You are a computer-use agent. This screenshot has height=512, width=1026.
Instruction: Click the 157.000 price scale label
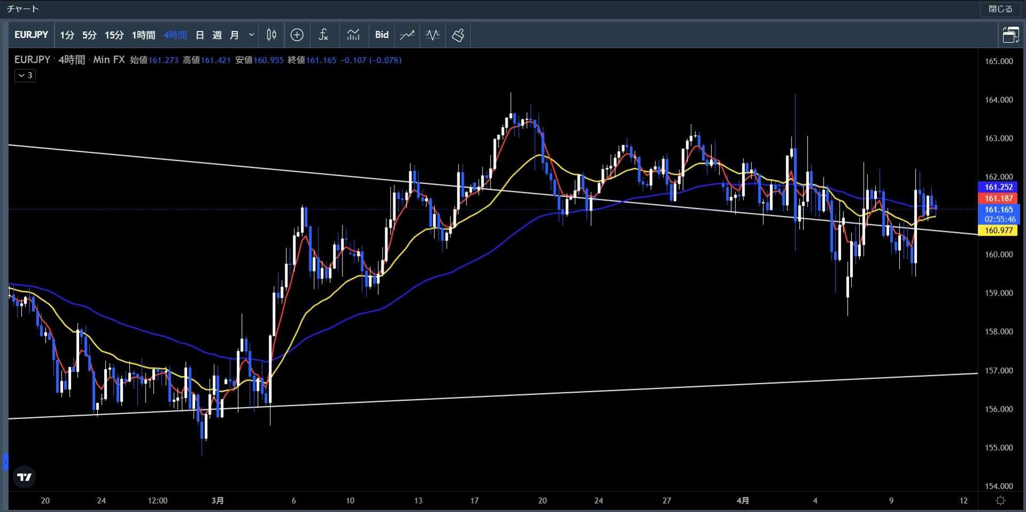pos(998,370)
